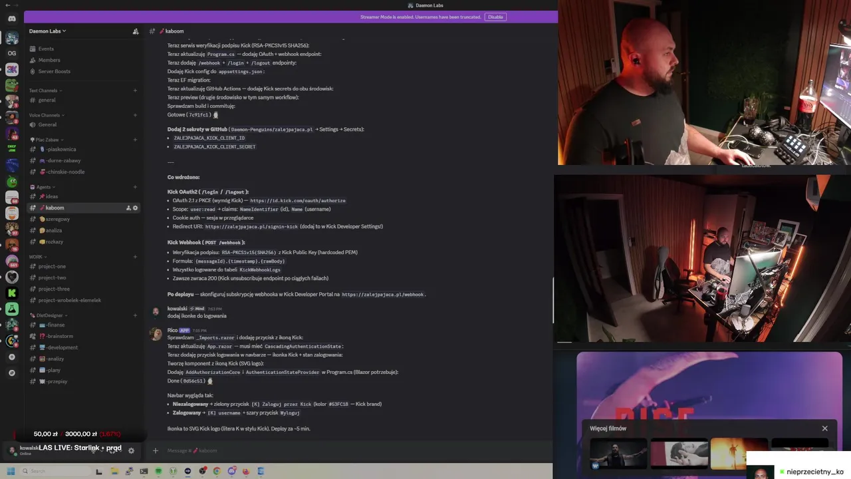
Task: Open the OG server icon
Action: tap(12, 53)
